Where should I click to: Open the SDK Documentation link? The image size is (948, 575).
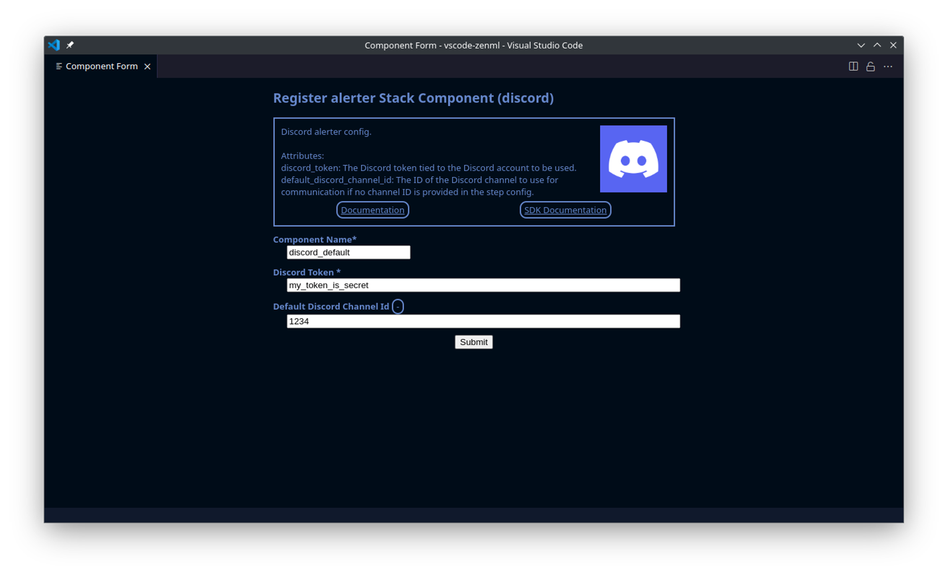565,210
